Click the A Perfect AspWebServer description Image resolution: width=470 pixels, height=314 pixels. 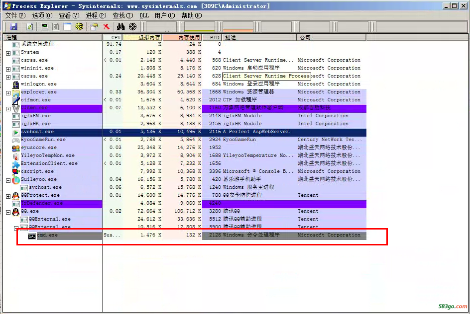(x=256, y=132)
